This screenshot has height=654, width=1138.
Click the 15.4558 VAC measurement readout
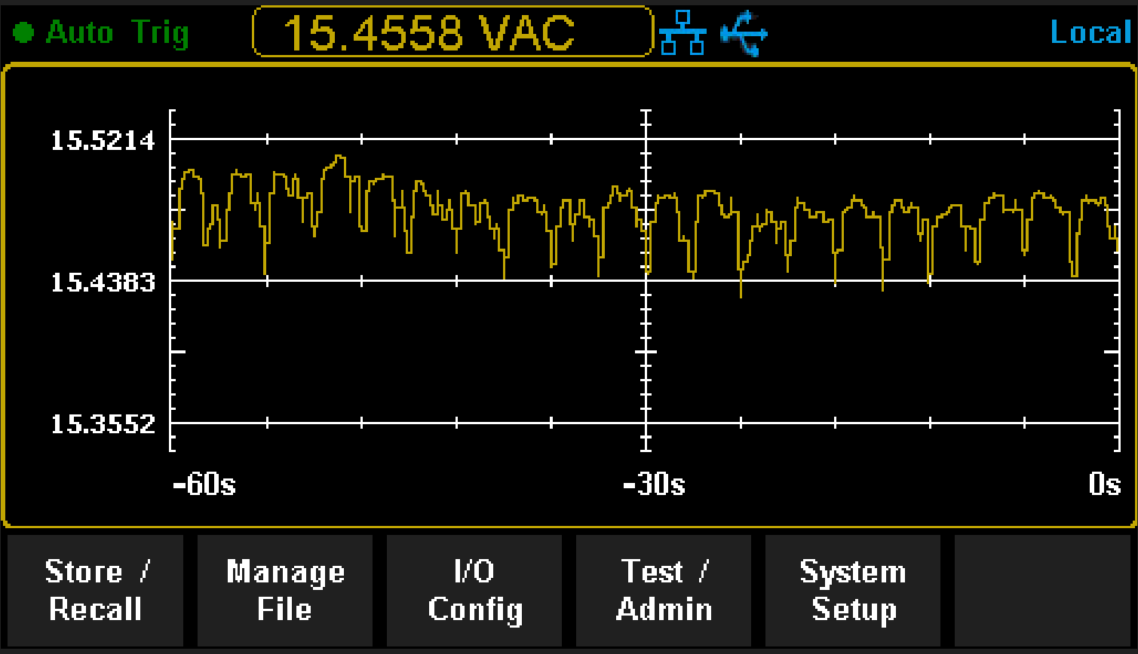pyautogui.click(x=452, y=32)
